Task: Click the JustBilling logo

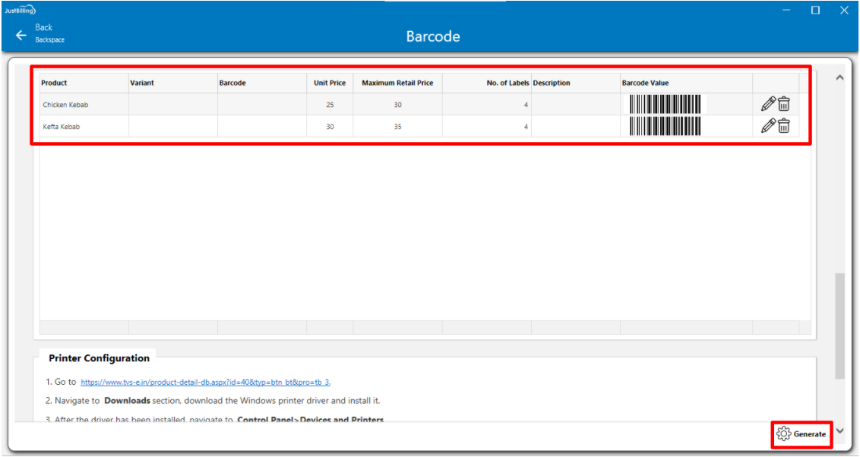Action: [21, 10]
